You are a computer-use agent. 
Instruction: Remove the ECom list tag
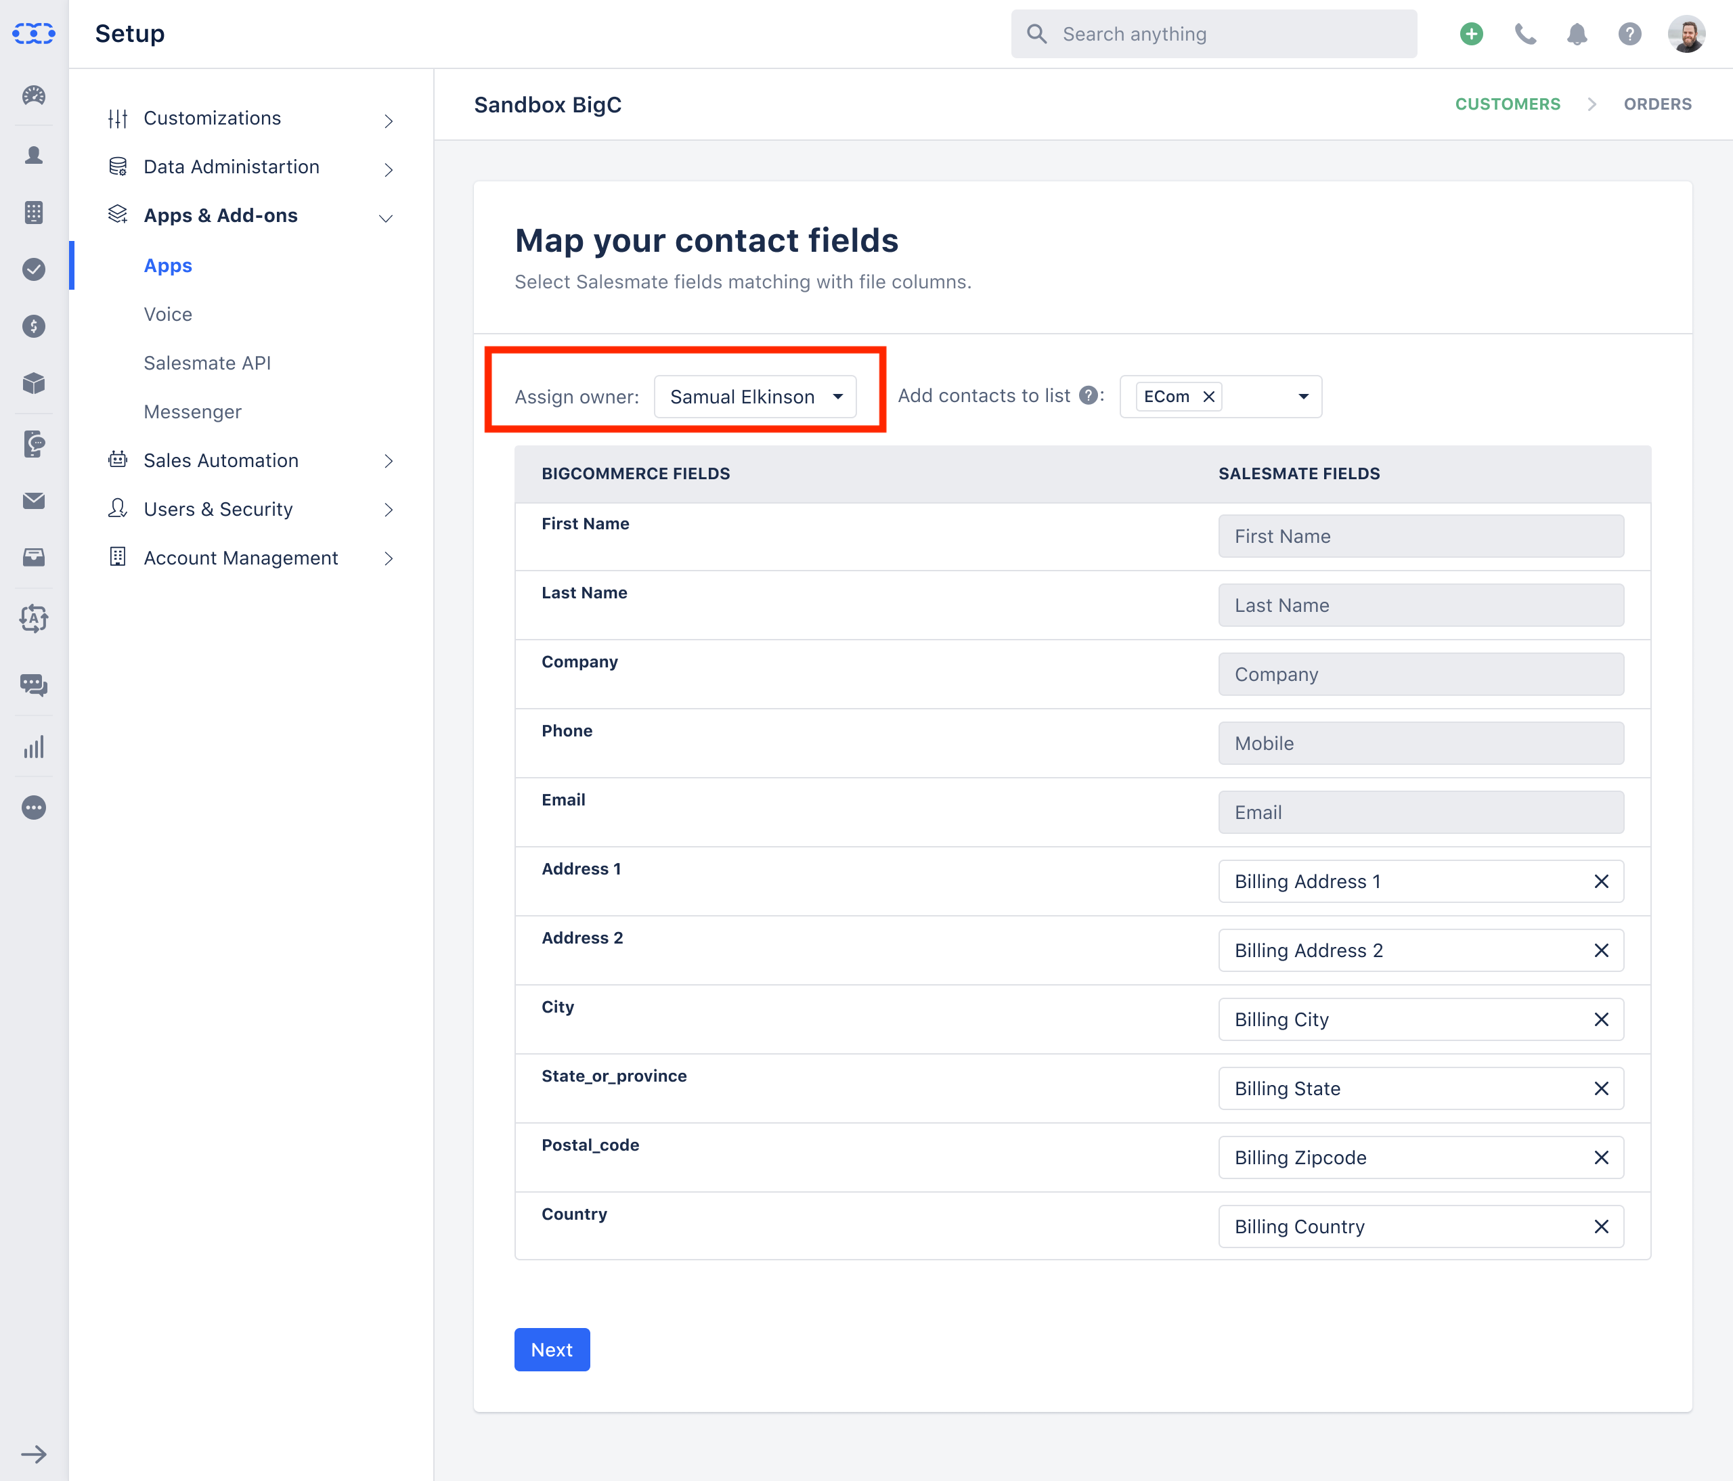coord(1208,397)
